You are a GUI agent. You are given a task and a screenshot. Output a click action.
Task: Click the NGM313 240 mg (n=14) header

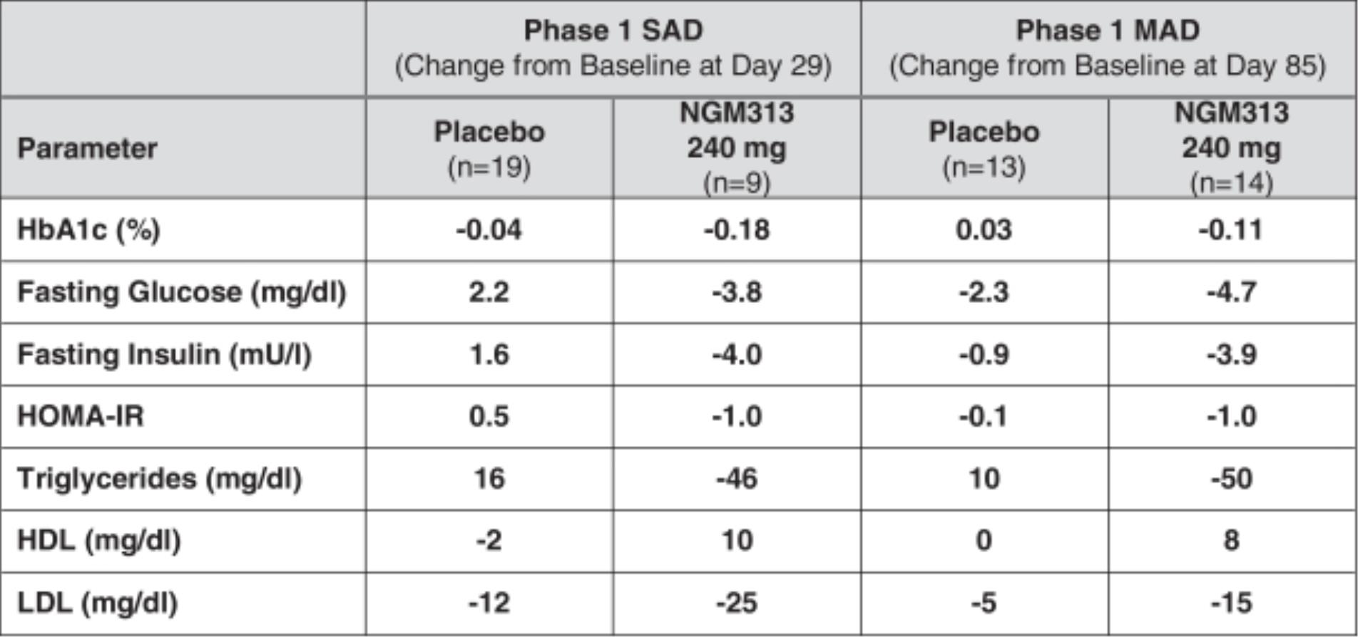(1231, 148)
